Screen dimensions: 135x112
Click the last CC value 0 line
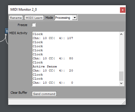coord(53,83)
